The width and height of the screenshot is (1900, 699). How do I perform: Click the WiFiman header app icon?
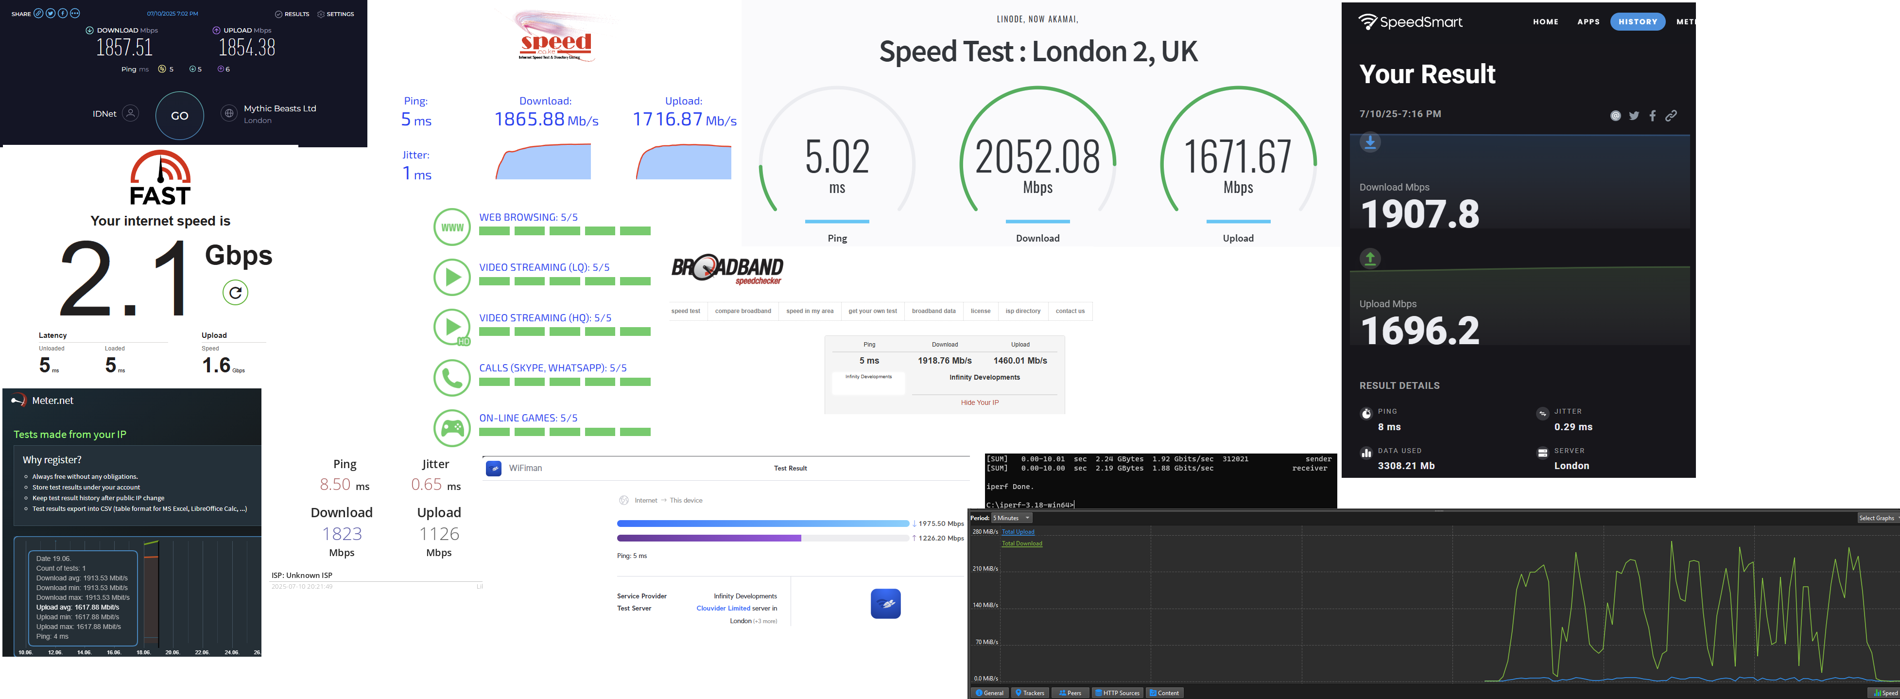point(494,468)
